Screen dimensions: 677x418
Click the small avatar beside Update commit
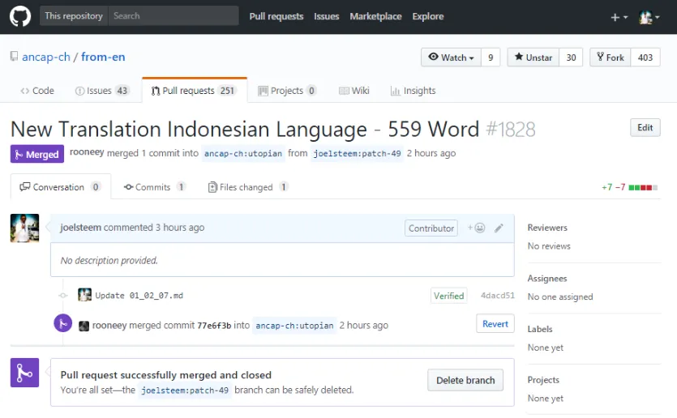pos(84,295)
